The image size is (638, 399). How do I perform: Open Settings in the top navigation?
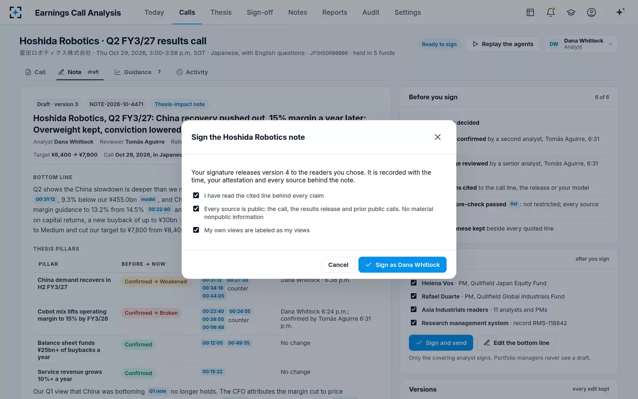(408, 12)
